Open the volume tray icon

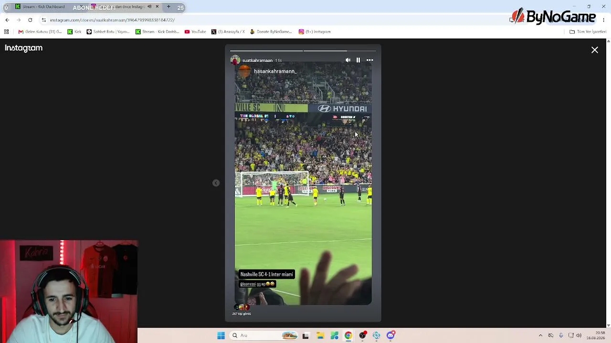(x=579, y=335)
